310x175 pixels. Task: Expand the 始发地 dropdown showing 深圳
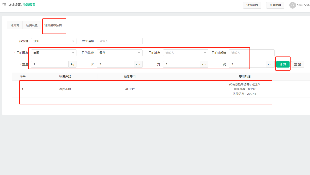click(x=54, y=41)
